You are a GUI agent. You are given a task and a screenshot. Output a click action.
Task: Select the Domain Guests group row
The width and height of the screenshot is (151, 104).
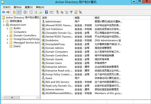coord(82,59)
